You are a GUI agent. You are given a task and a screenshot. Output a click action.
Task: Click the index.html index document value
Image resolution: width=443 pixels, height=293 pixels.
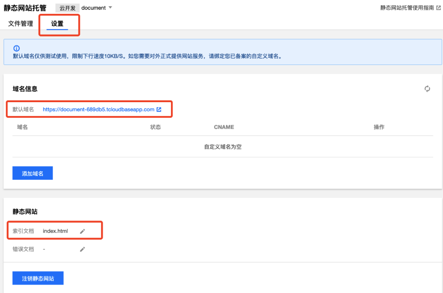[55, 231]
